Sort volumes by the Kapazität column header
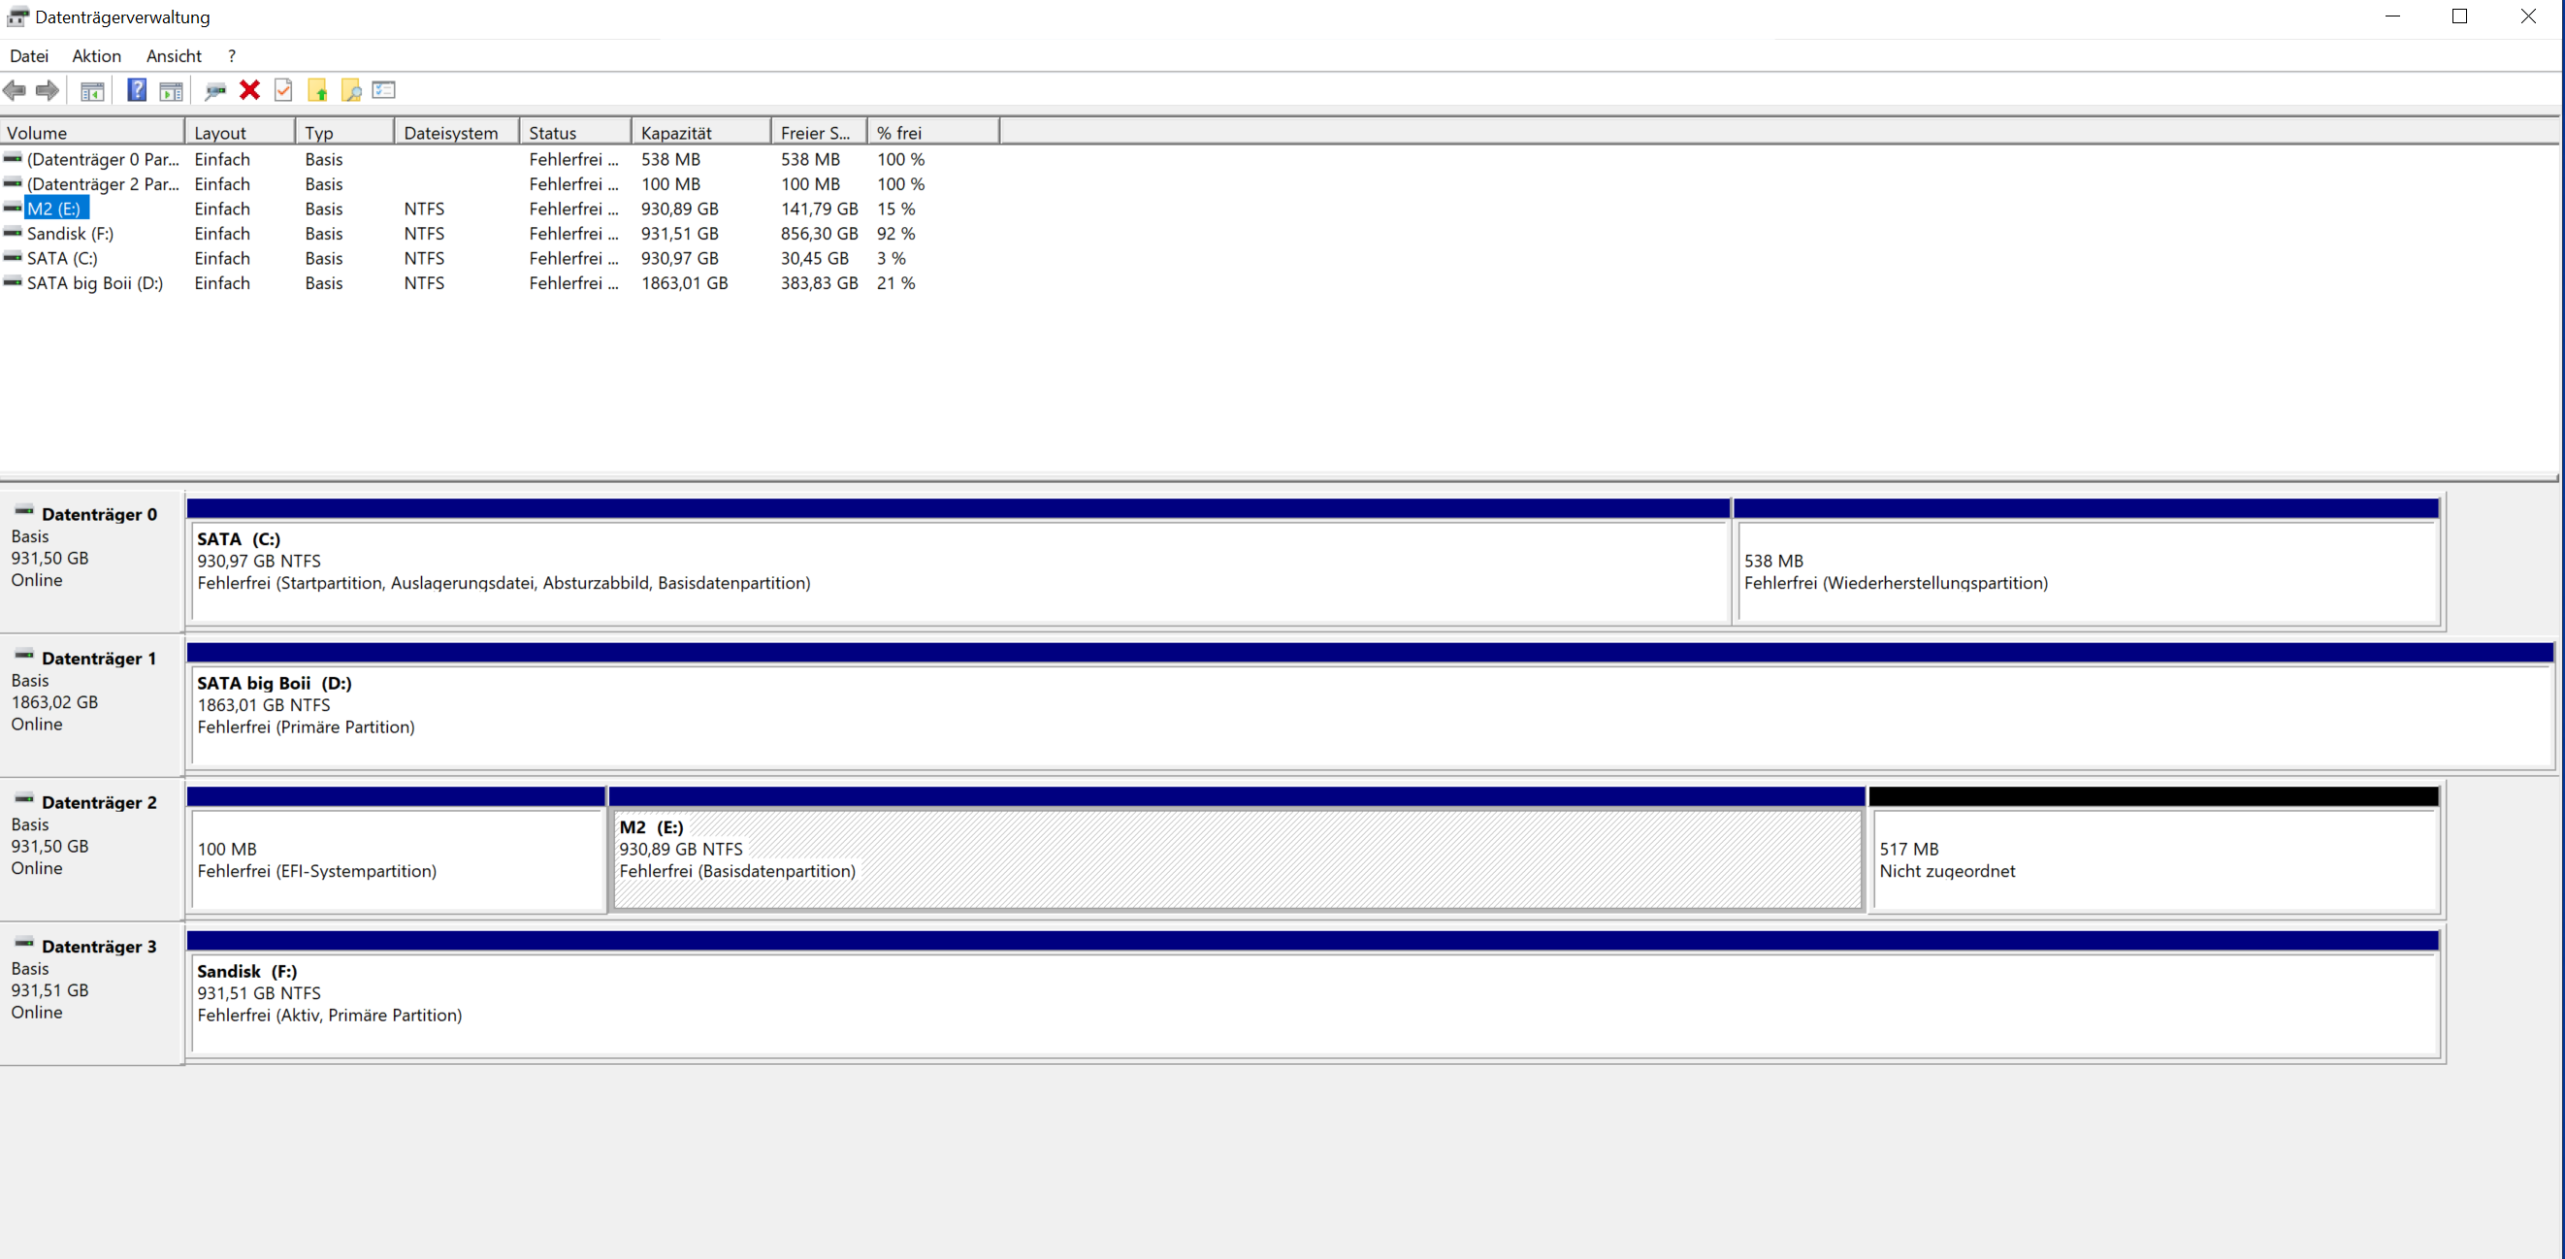Screen dimensions: 2565x1259 coord(700,132)
